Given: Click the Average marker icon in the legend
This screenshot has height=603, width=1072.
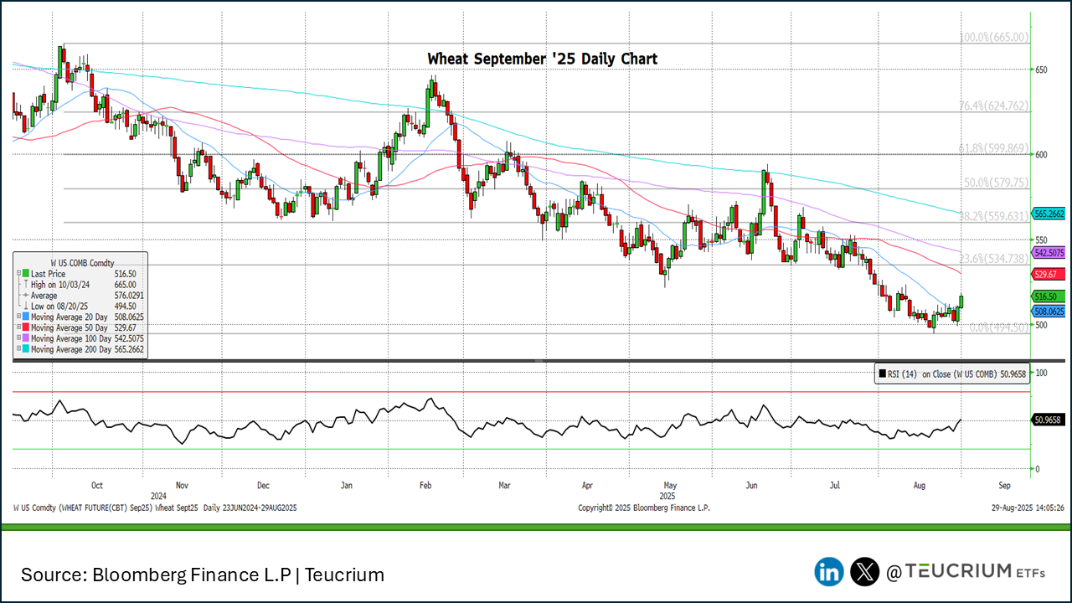Looking at the screenshot, I should tap(26, 295).
